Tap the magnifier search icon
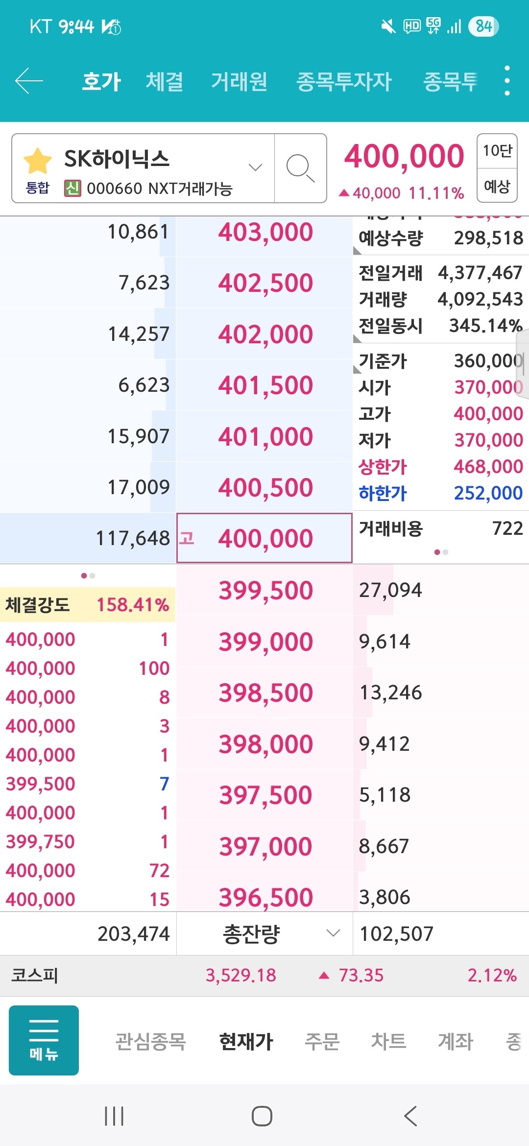The height and width of the screenshot is (1146, 529). [x=300, y=168]
